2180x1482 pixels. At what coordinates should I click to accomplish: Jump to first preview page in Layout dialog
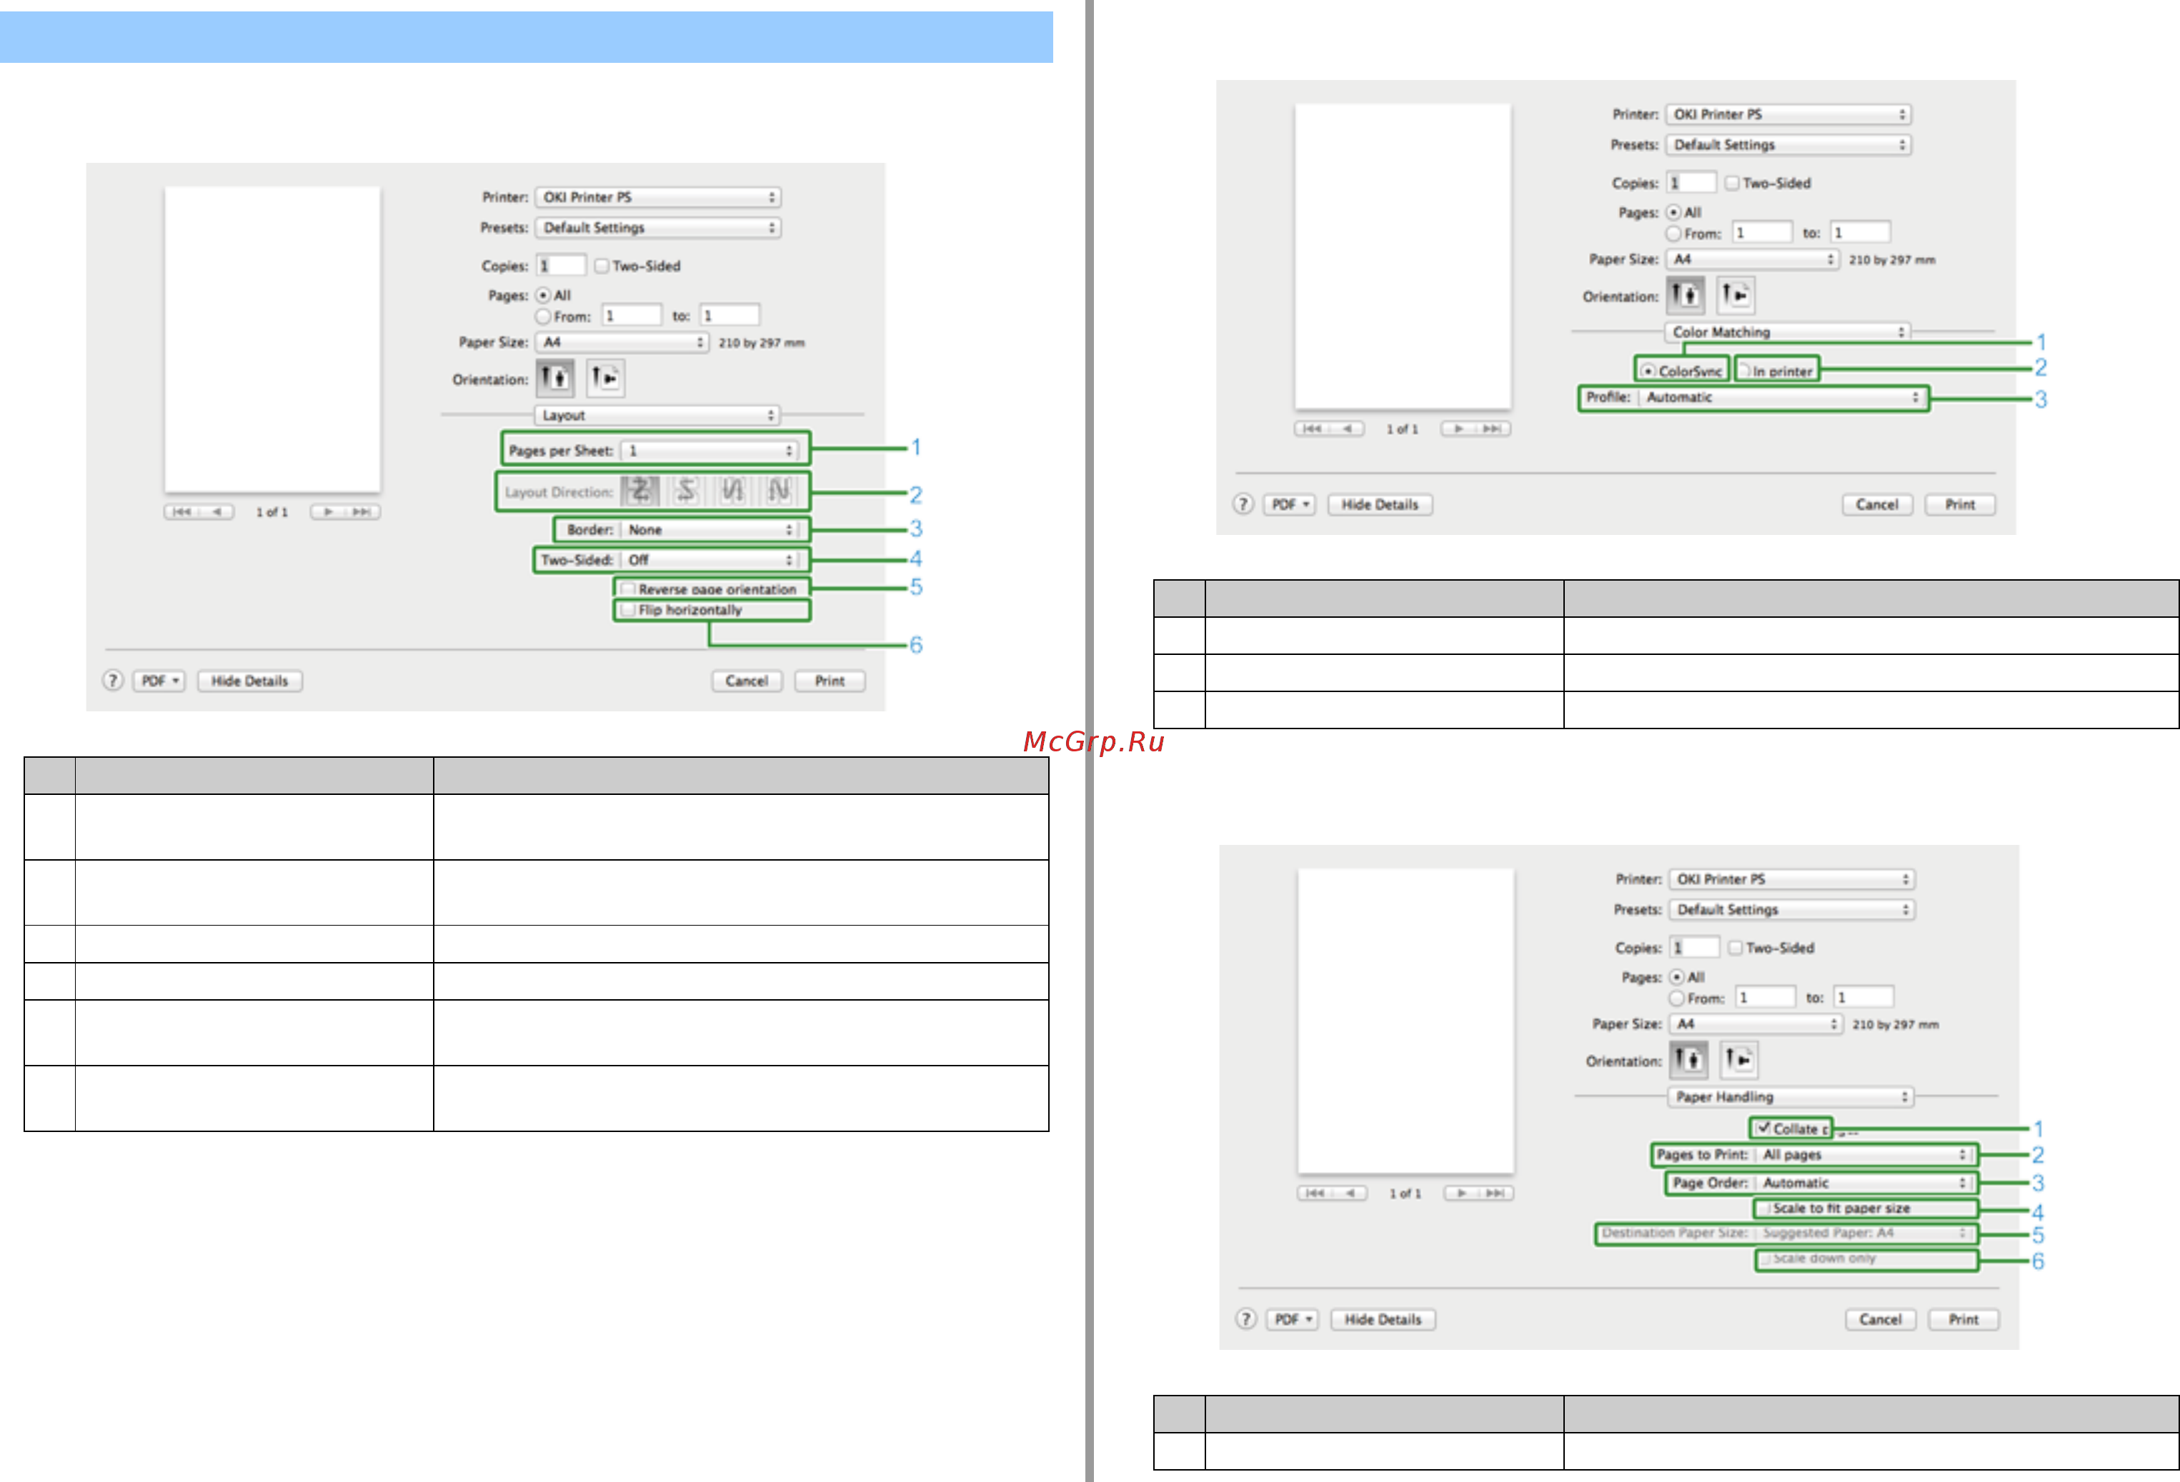click(182, 512)
